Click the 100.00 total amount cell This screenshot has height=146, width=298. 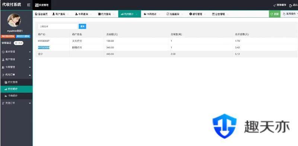(x=110, y=41)
